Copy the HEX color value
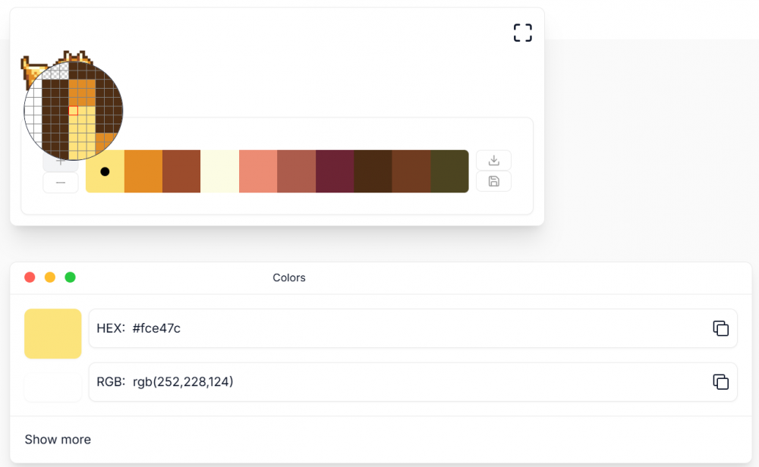Viewport: 759px width, 467px height. 720,328
